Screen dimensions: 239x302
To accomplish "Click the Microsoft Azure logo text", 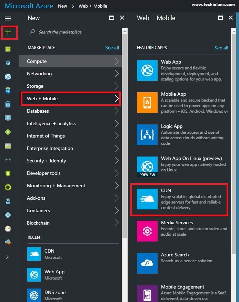I will point(29,6).
